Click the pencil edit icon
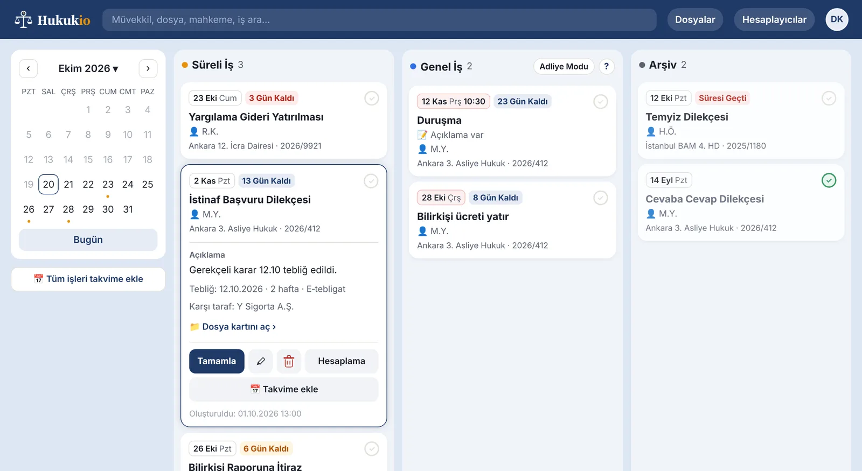Screen dimensions: 862x471 [x=261, y=361]
